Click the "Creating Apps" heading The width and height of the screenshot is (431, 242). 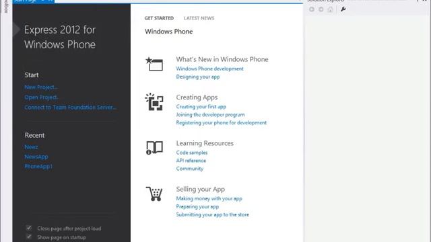pos(197,97)
